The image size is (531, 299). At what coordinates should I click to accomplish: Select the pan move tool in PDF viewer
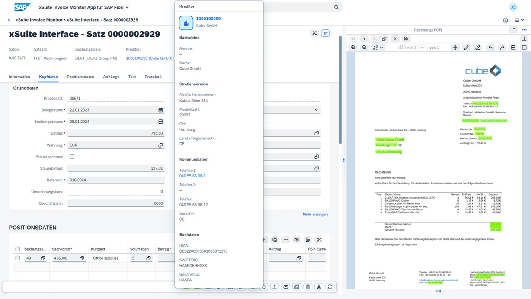pos(455,48)
